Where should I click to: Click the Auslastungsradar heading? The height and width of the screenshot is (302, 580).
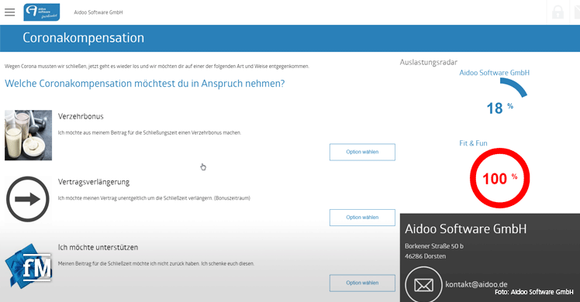428,63
